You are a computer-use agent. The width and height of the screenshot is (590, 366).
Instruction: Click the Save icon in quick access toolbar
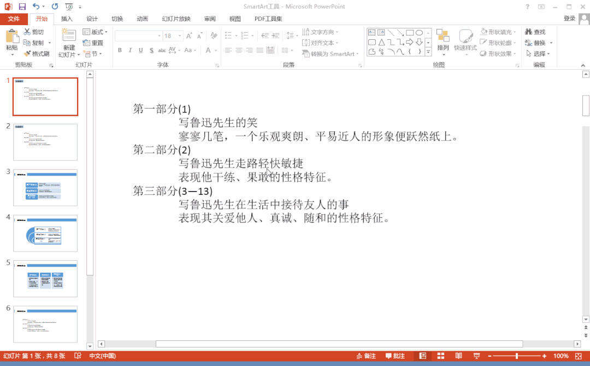(x=22, y=7)
